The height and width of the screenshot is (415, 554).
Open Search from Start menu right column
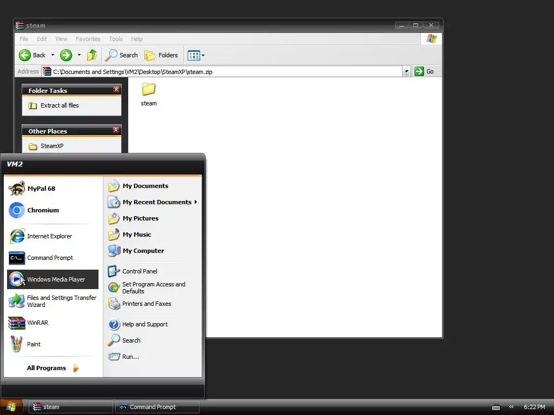153,340
